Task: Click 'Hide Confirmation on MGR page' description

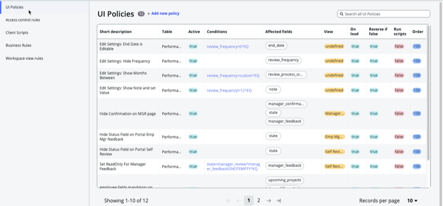Action: [128, 114]
